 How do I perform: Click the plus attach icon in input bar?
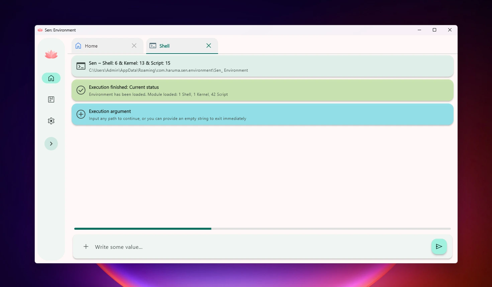click(86, 246)
